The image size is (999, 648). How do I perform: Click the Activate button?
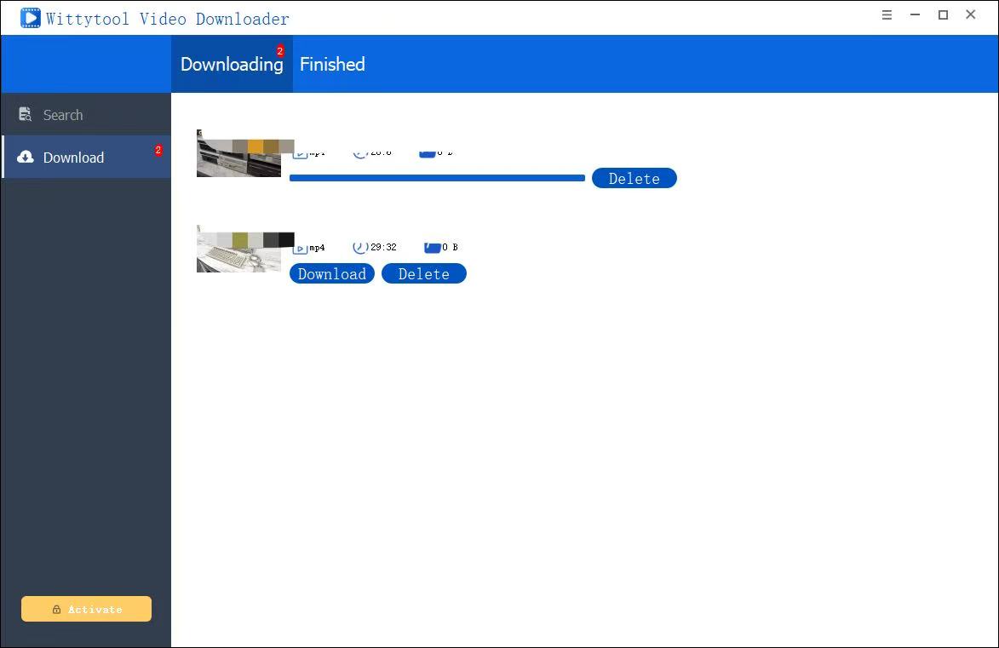pos(86,610)
